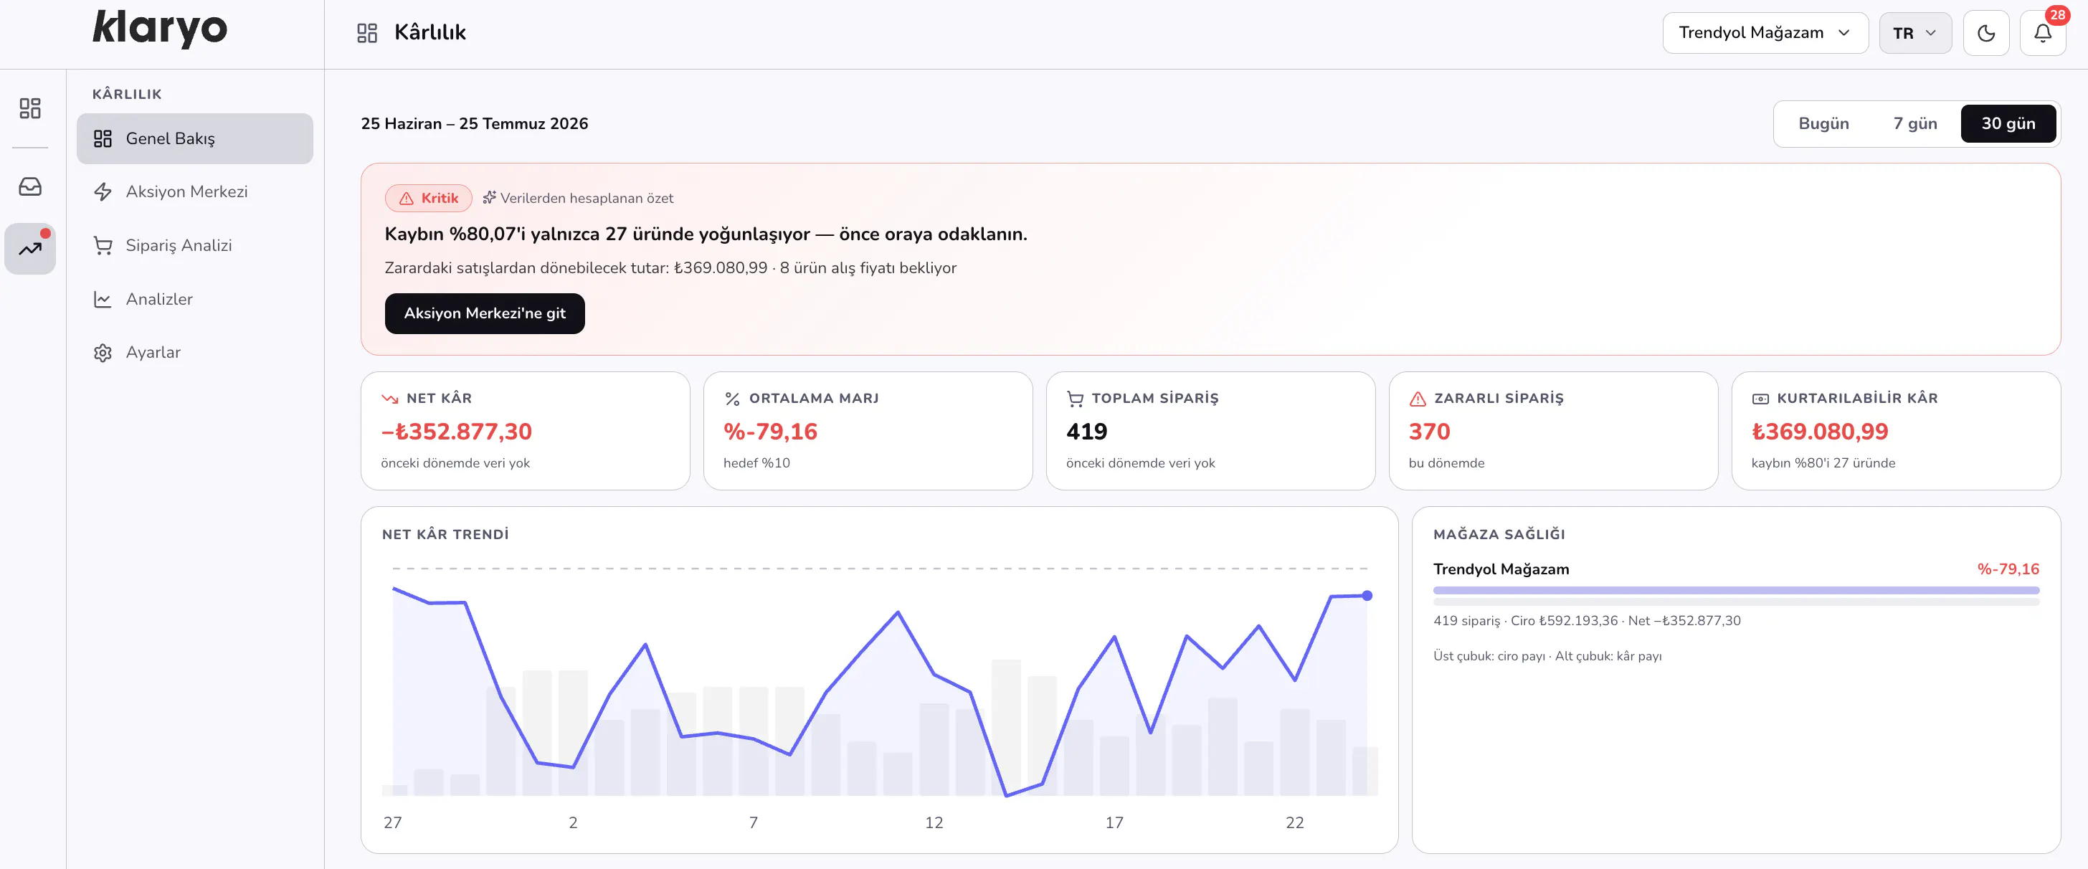This screenshot has height=869, width=2088.
Task: Open Ayarlar in sidebar
Action: [x=194, y=353]
